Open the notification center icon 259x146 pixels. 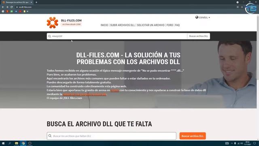tap(255, 143)
